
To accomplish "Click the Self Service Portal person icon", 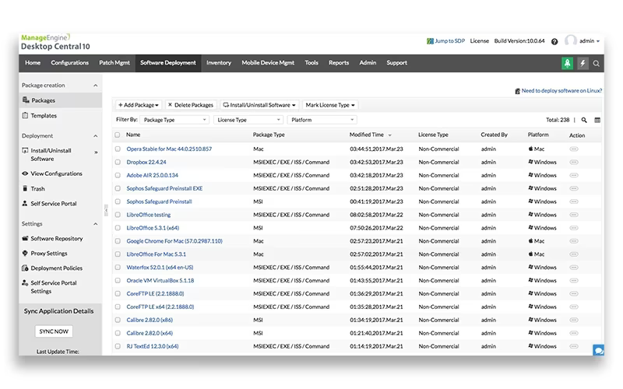I will 25,204.
